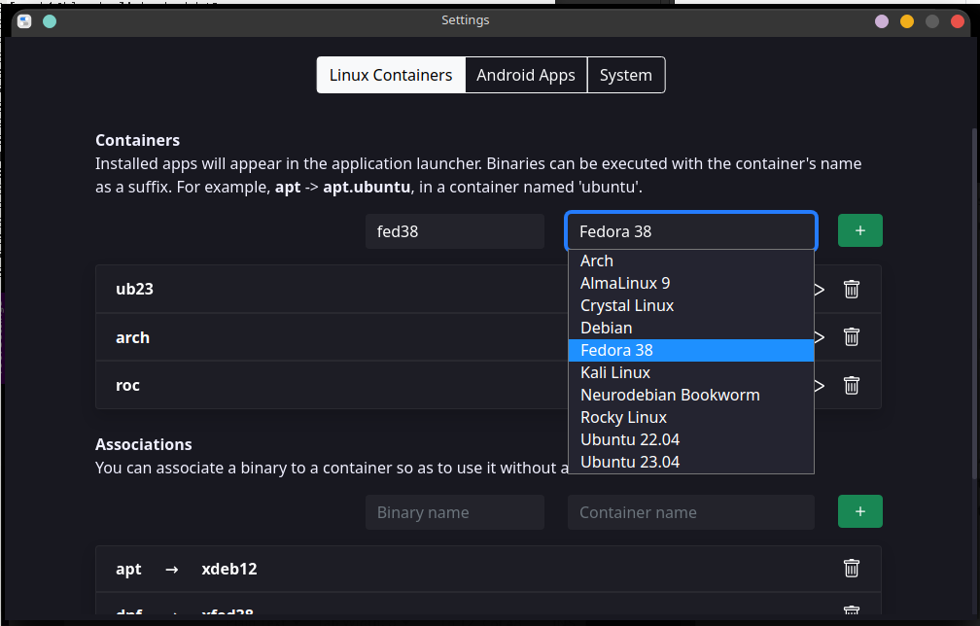
Task: Click the xdeb12 association target text
Action: [x=229, y=569]
